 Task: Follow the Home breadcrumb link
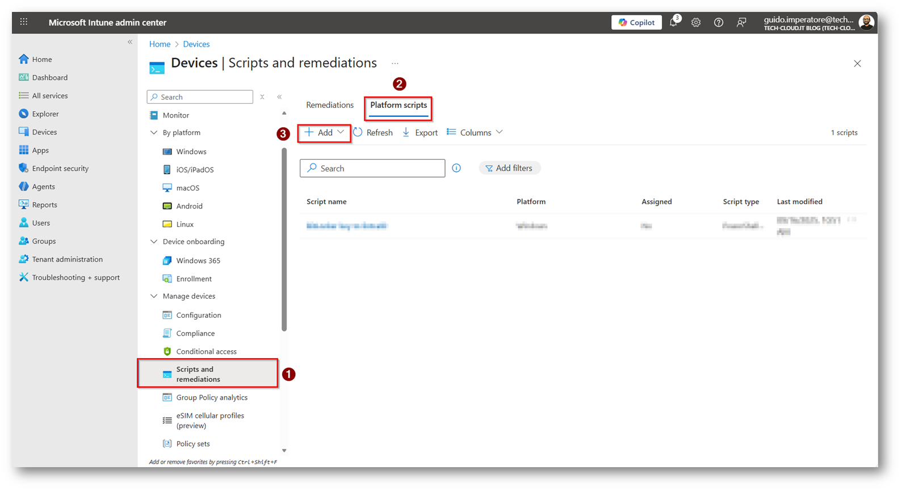point(160,44)
